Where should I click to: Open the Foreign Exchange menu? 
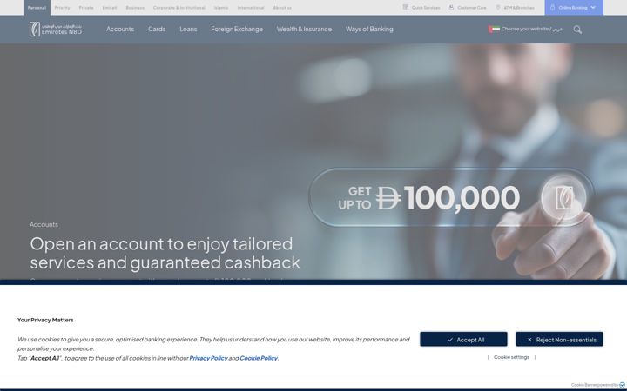237,30
